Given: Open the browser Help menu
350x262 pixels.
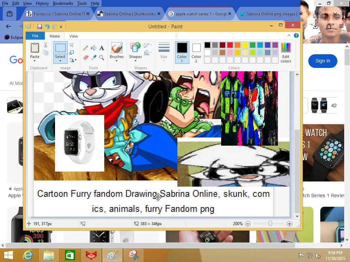Looking at the screenshot, I should (95, 3).
